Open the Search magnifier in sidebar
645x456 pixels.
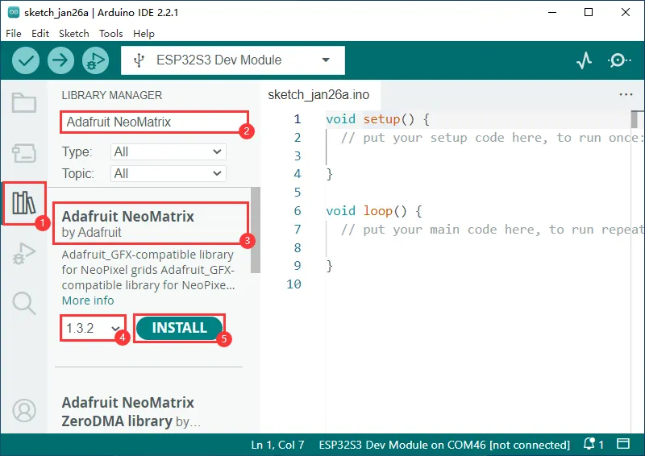[x=24, y=303]
